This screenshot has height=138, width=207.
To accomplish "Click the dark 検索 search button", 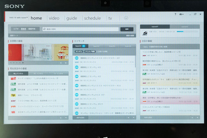I will coord(127,29).
